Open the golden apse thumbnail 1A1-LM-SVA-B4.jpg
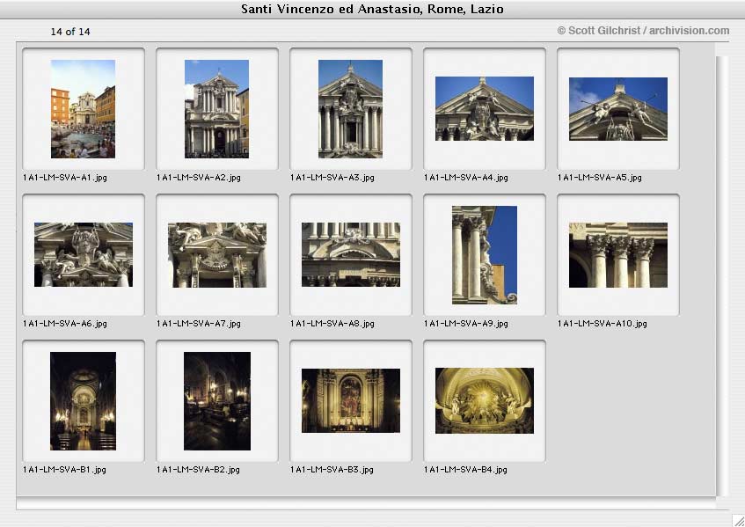The width and height of the screenshot is (745, 527). pos(484,400)
